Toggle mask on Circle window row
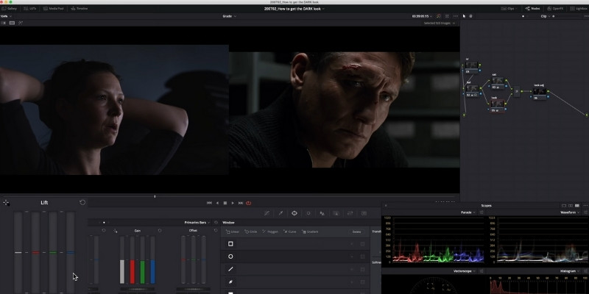The height and width of the screenshot is (294, 589). pyautogui.click(x=362, y=257)
